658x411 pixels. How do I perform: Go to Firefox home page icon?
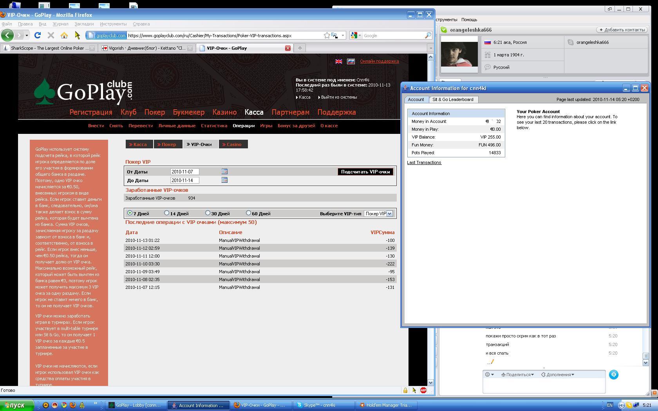tap(64, 35)
